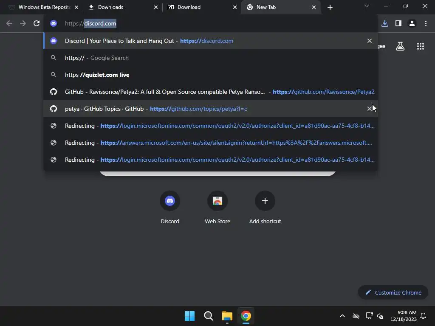Screen dimensions: 435x326
Task: Open the notification bell icon
Action: coord(423,316)
